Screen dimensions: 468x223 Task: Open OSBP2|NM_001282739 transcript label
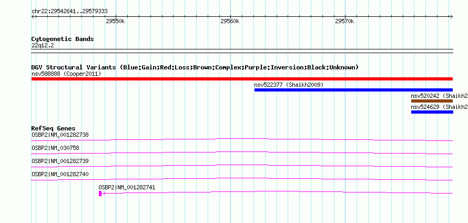point(60,161)
